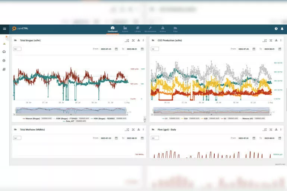Viewport: 287px width, 191px height.
Task: Click the headset support sidebar icon
Action: coord(4,52)
